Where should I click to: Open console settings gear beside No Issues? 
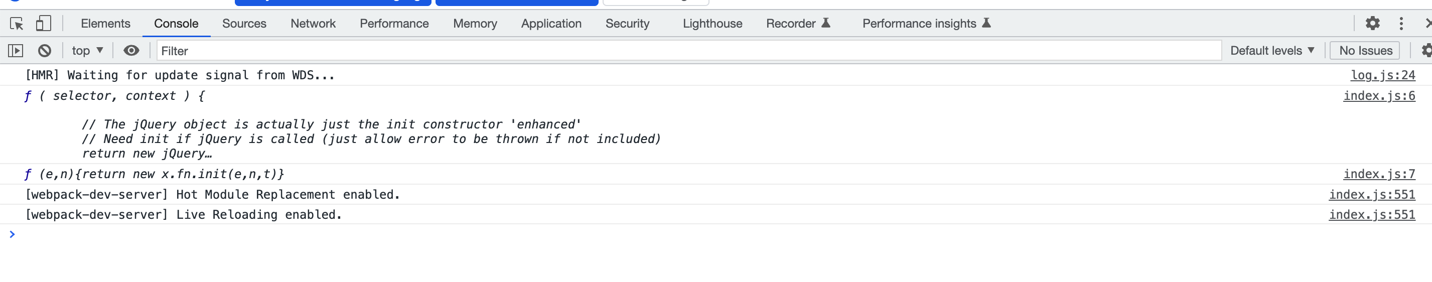click(1426, 51)
